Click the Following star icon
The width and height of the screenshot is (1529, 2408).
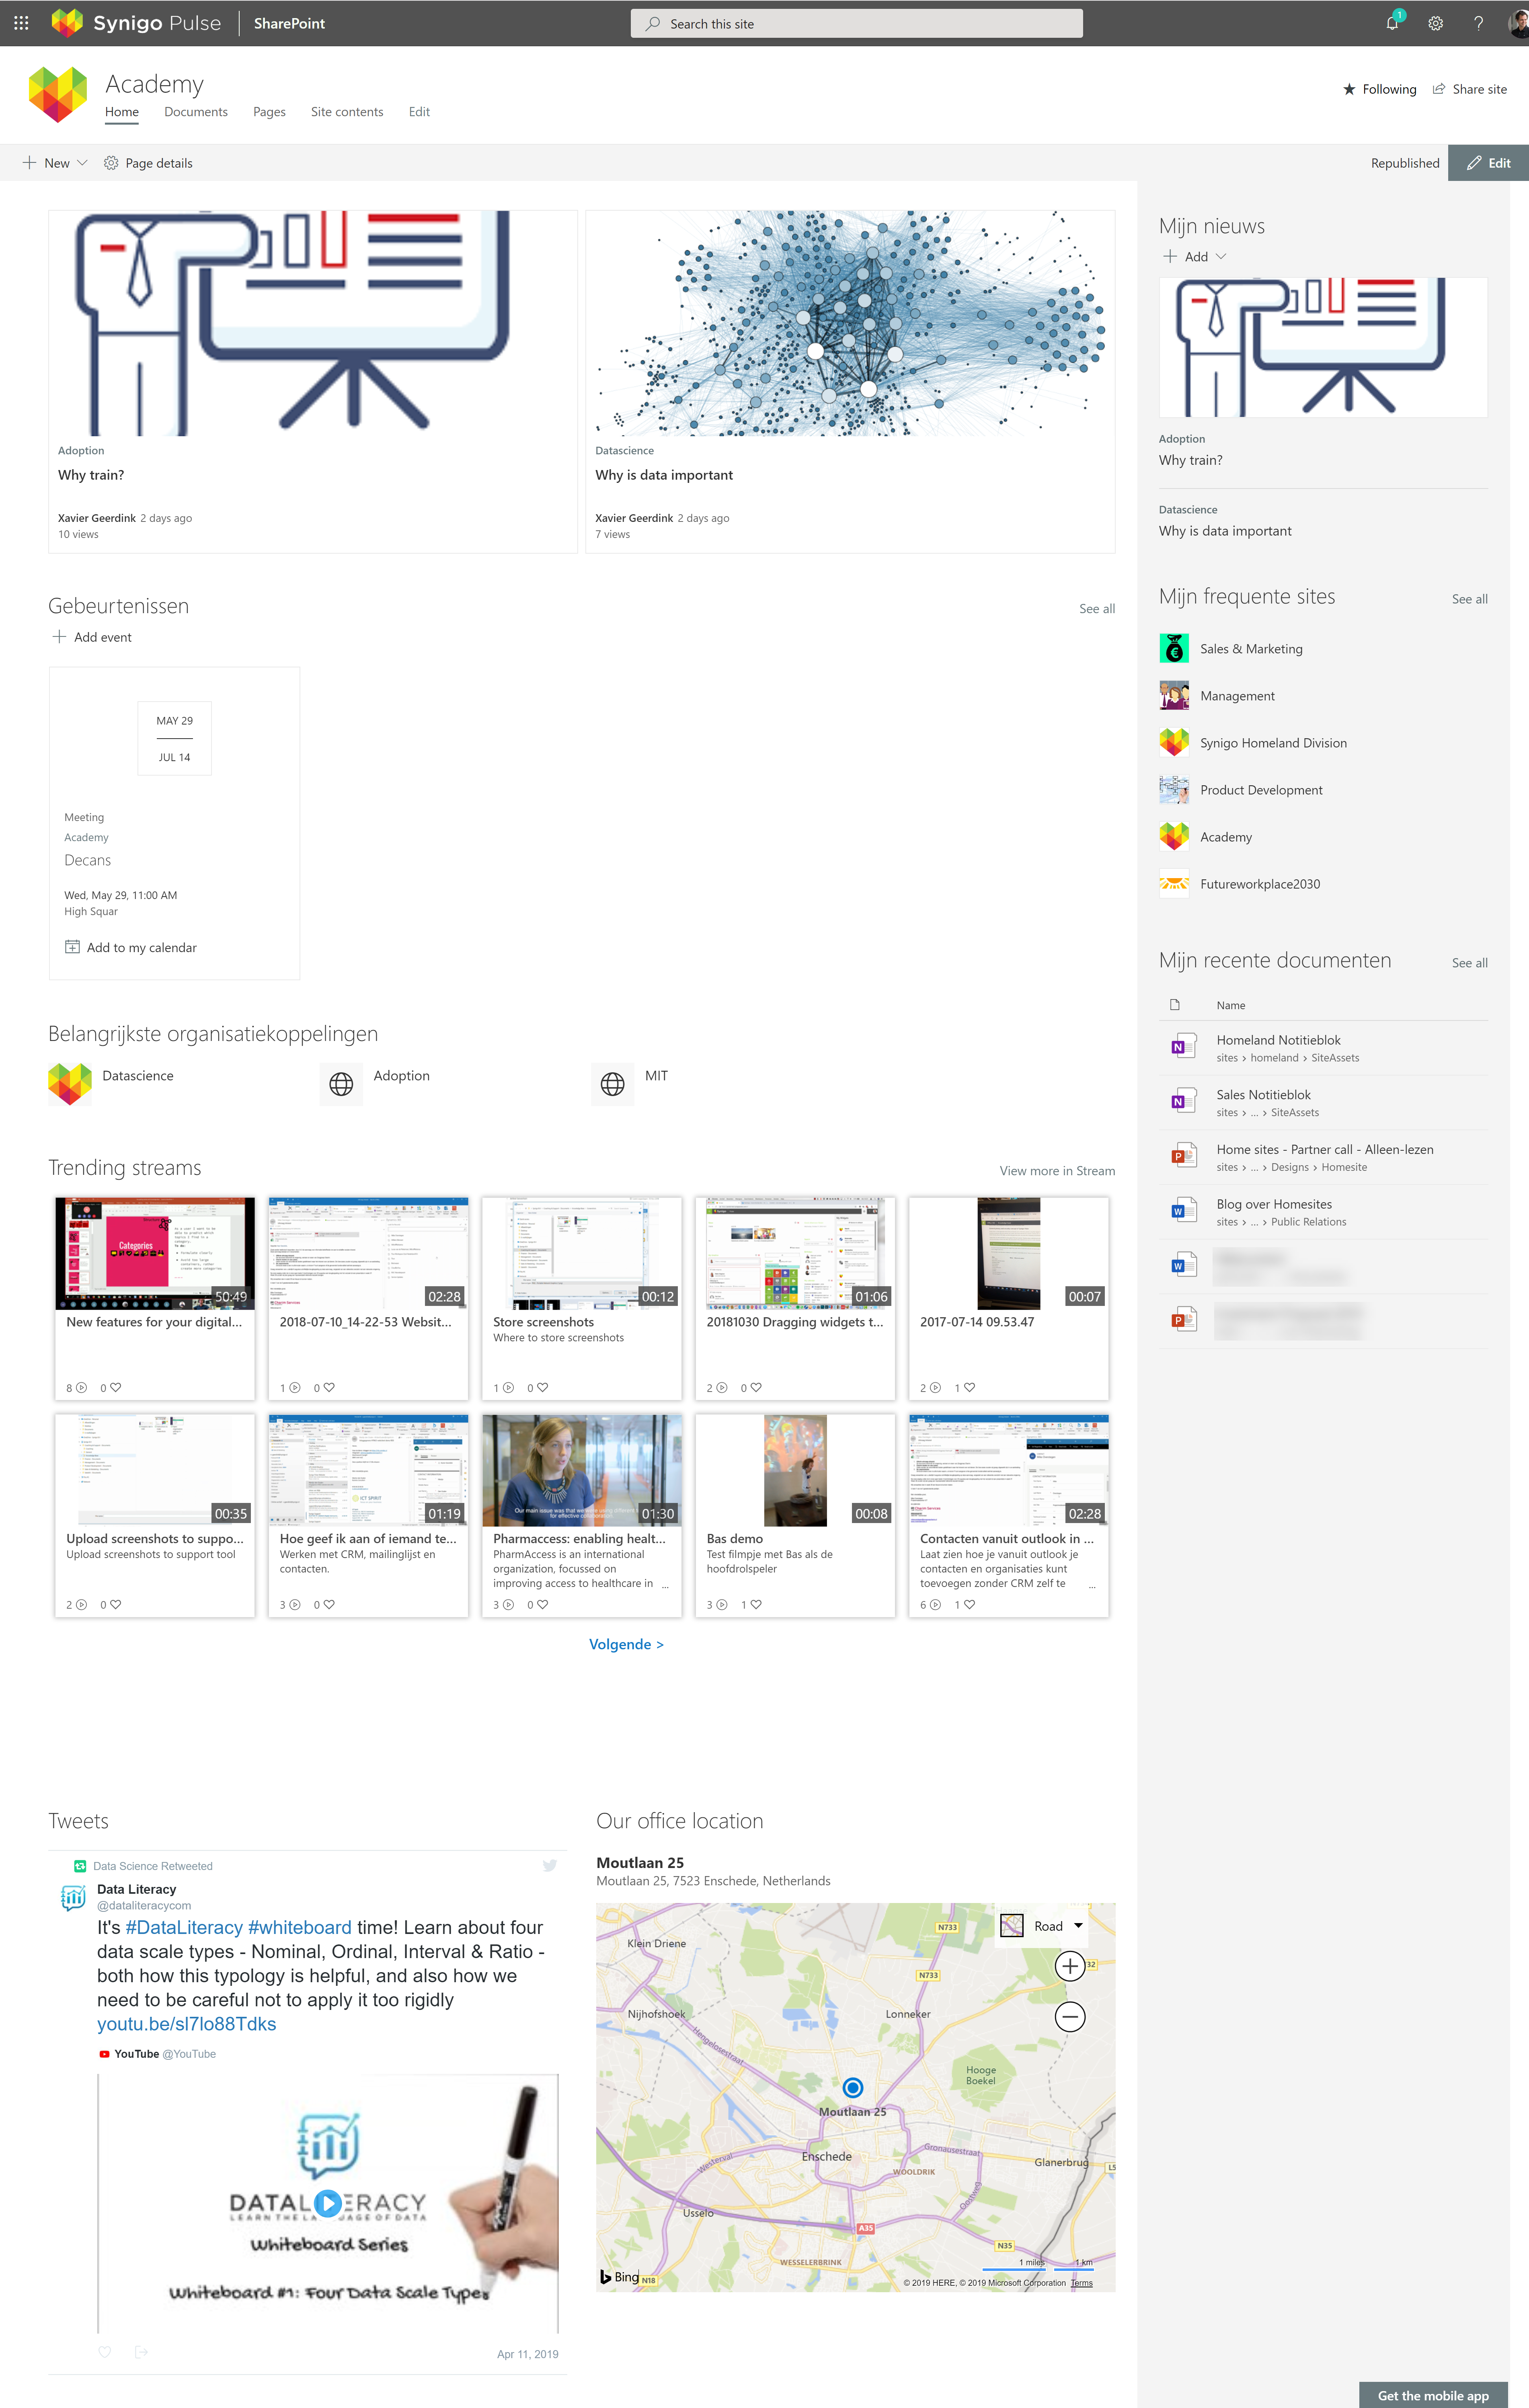(1349, 89)
